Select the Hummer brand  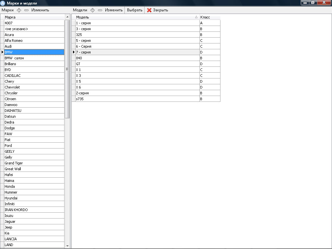(x=34, y=192)
